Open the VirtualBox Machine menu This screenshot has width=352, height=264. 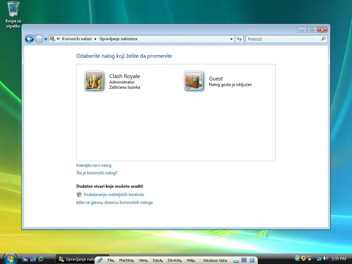point(126,260)
